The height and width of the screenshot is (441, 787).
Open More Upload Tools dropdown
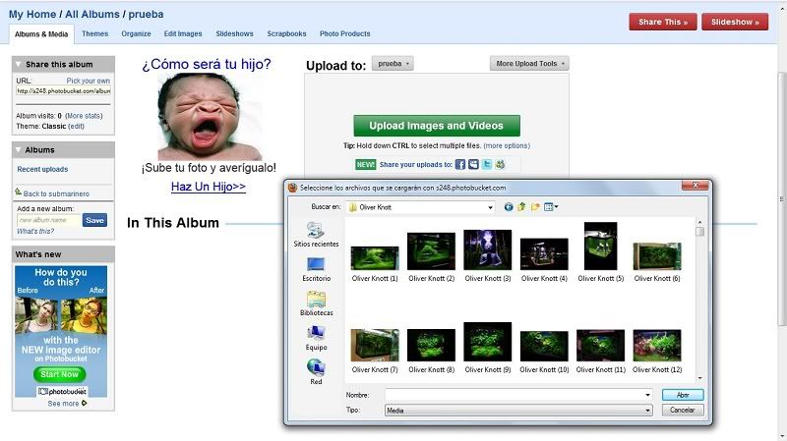point(529,64)
